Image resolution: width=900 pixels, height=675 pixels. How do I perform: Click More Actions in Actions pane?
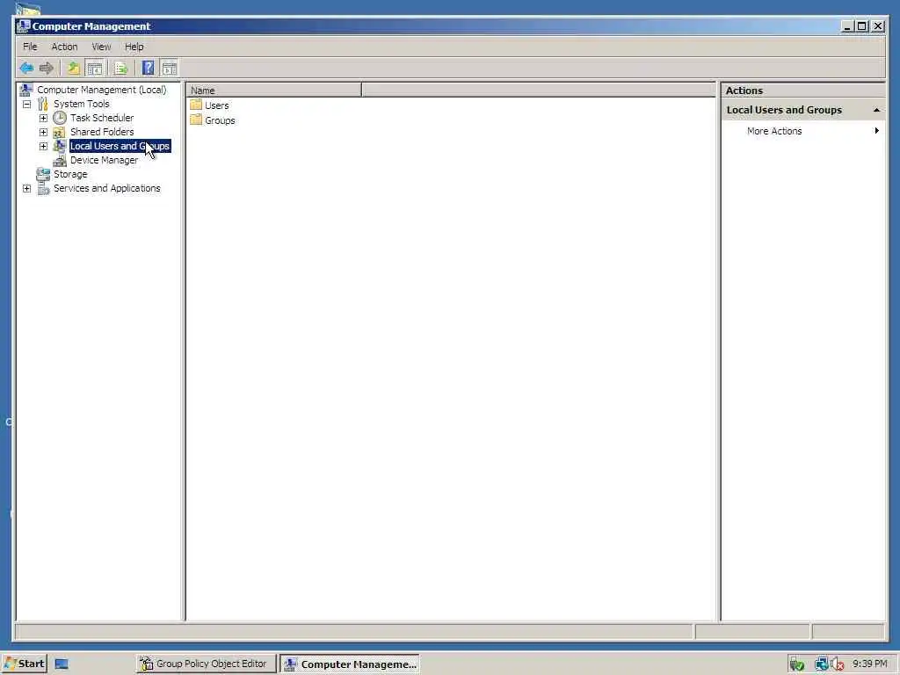[x=774, y=131]
